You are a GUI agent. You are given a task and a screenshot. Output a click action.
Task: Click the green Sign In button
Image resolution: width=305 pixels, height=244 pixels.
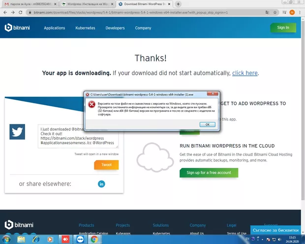click(283, 28)
